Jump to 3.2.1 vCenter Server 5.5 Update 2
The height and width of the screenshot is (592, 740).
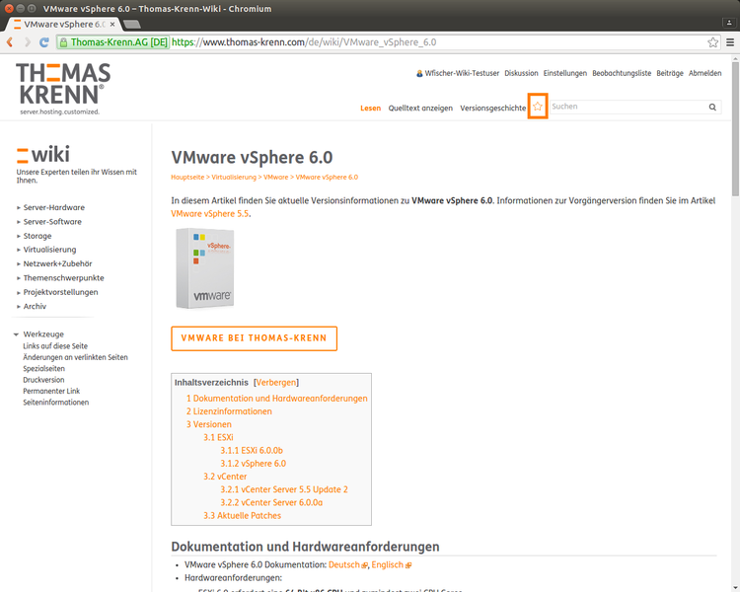point(283,489)
